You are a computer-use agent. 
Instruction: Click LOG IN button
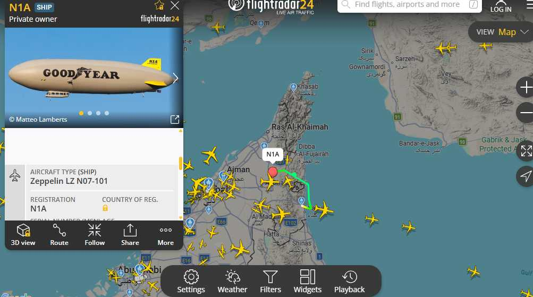click(501, 6)
